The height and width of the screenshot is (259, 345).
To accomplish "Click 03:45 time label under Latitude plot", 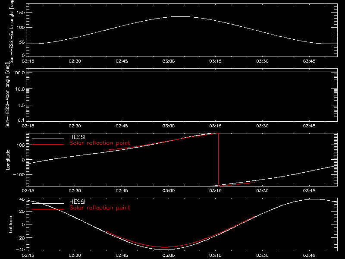I will [309, 255].
